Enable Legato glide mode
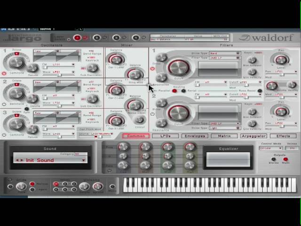Viewport: 301px width, 226px height. pos(32,189)
